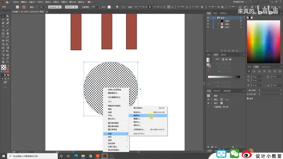Screen dimensions: 283x159
Task: Click Add New Effect fx icon in Appearance panel
Action: click(x=216, y=147)
